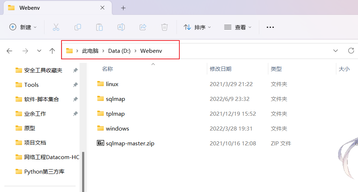
Task: Select the sqlmap-master.zip file
Action: 130,143
